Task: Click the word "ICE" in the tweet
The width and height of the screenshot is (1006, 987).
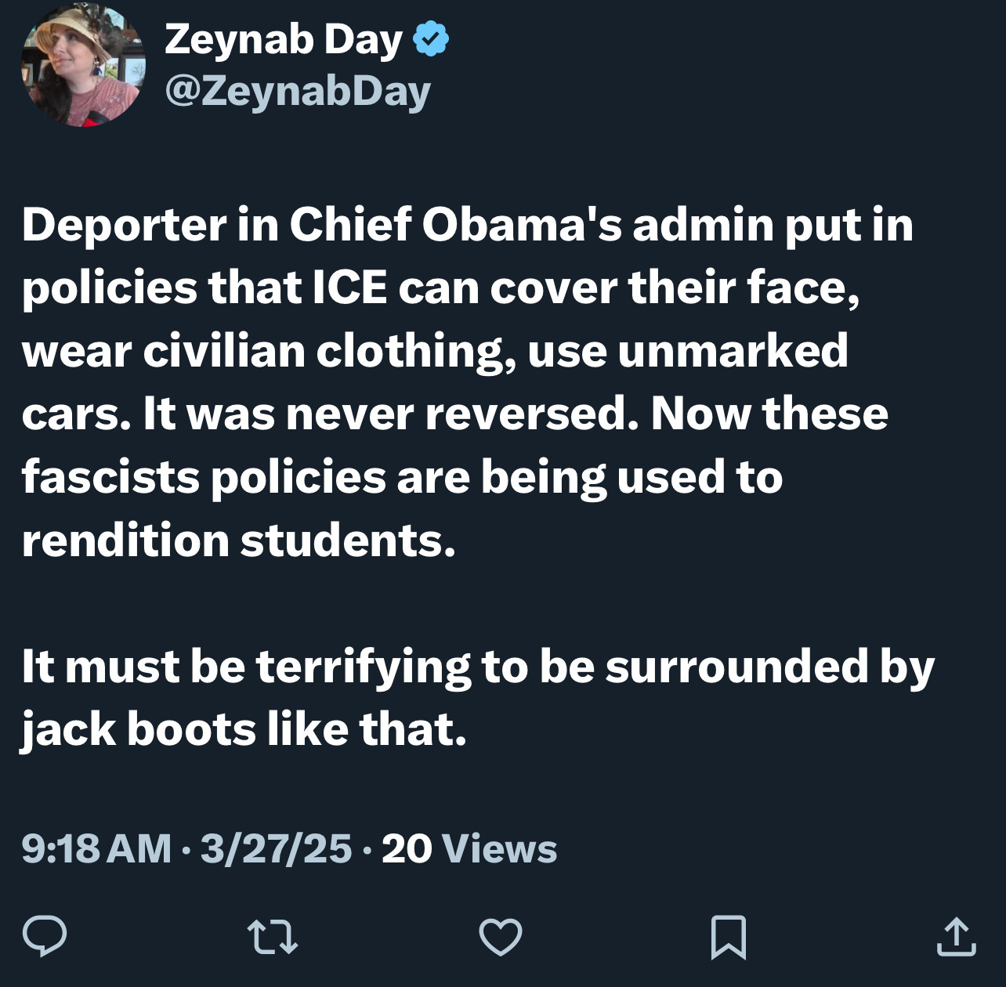Action: [x=349, y=287]
